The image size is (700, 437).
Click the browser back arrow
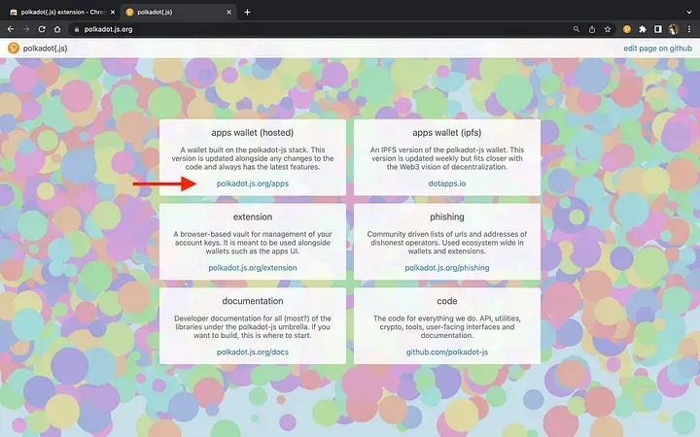coord(11,29)
